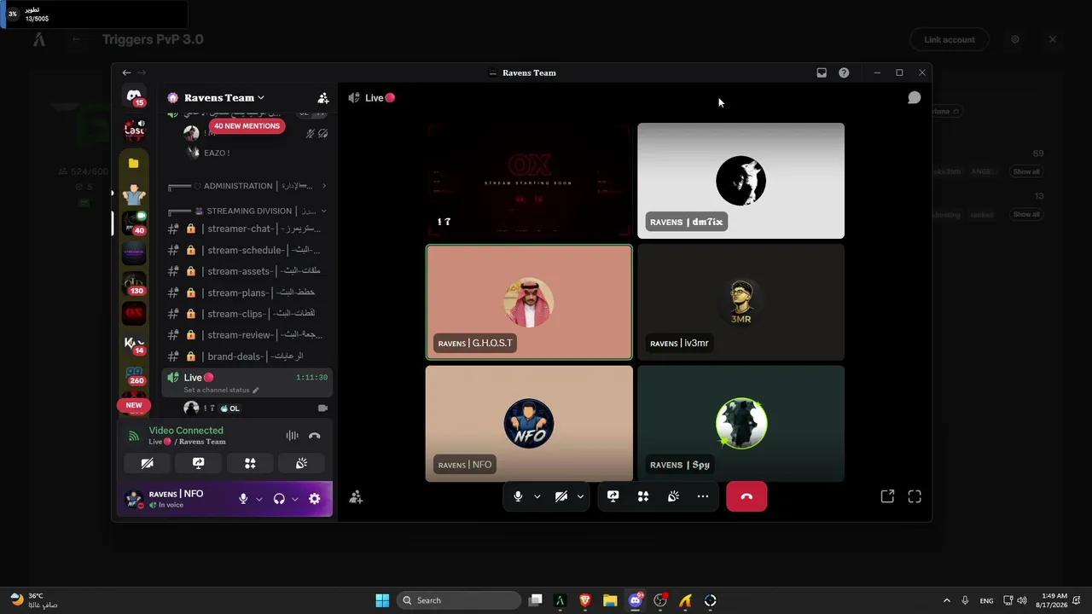1092x614 pixels.
Task: Focus the RAVENS | dm7ix video tile
Action: click(741, 181)
